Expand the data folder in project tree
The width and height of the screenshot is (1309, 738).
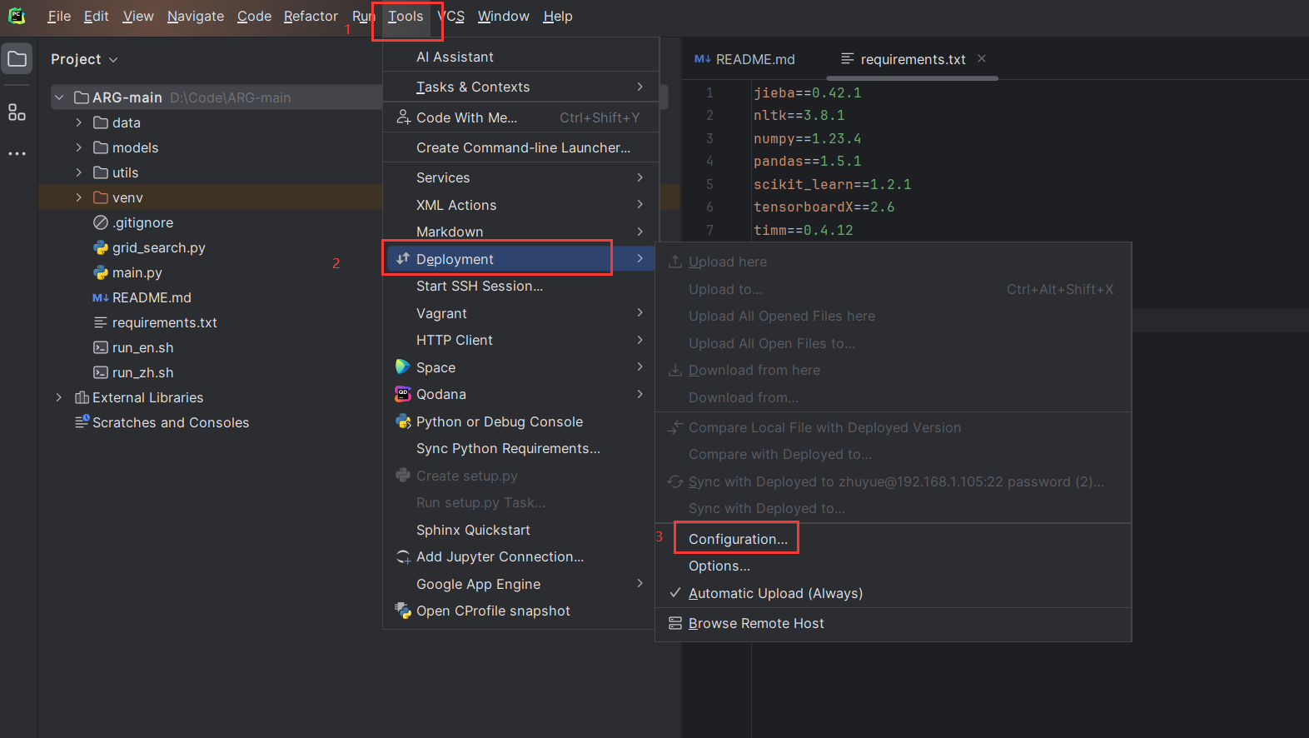(79, 122)
